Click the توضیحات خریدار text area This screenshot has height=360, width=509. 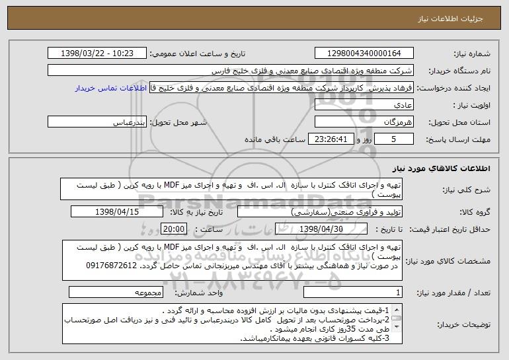point(232,324)
